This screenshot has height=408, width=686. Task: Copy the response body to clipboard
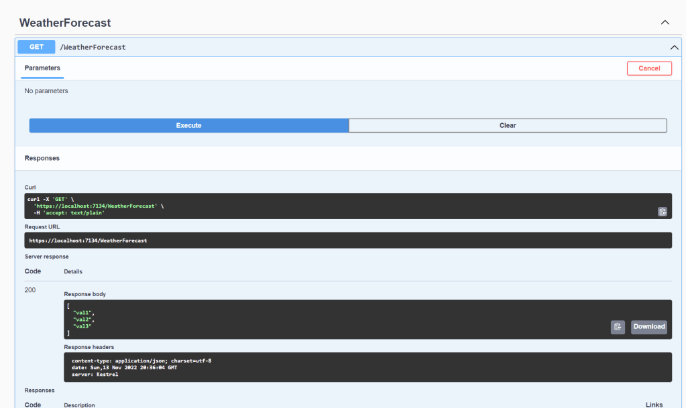[x=618, y=327]
